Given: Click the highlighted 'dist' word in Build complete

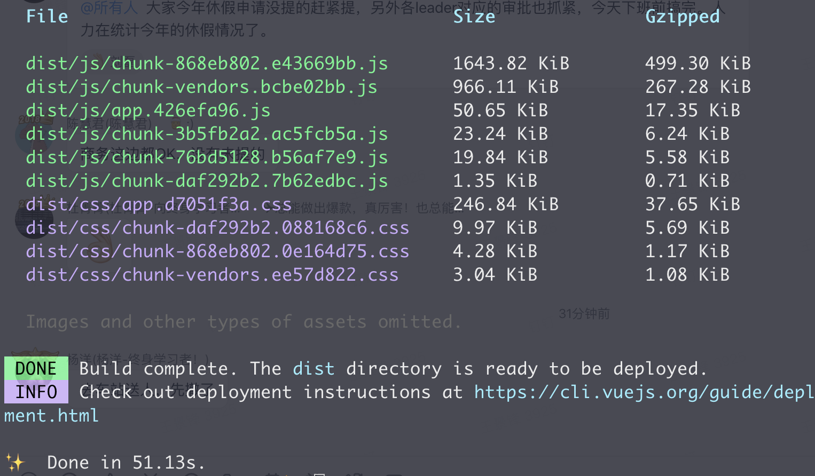Looking at the screenshot, I should (314, 369).
